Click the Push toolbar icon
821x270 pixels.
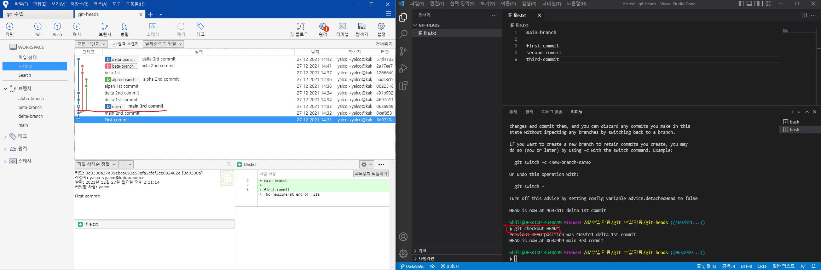click(57, 29)
